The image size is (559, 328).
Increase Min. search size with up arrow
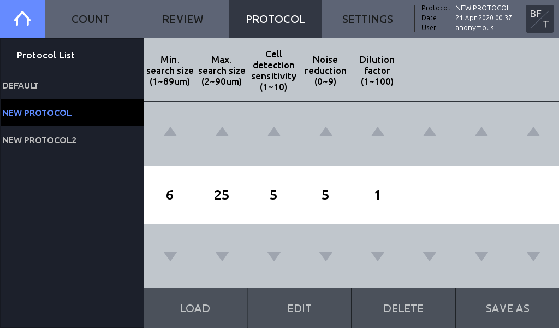click(x=170, y=132)
